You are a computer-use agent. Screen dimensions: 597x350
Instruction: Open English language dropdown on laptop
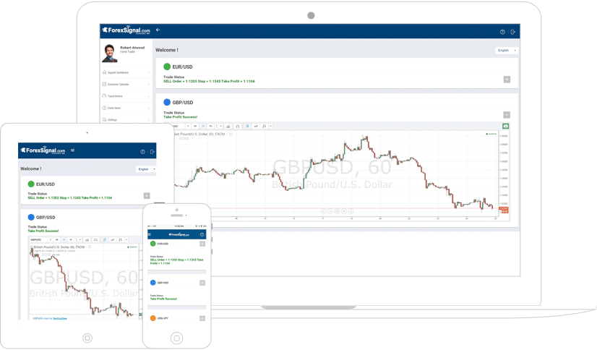pyautogui.click(x=507, y=51)
